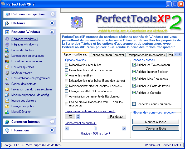This screenshot has width=185, height=149.
Task: Click Windows XP Service Pack 1 status text
Action: [x=163, y=145]
